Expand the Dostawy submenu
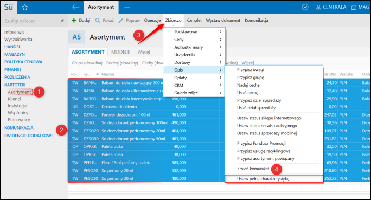 (220, 62)
